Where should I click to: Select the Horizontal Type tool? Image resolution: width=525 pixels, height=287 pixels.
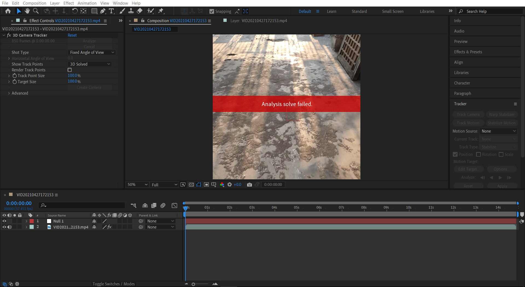111,11
